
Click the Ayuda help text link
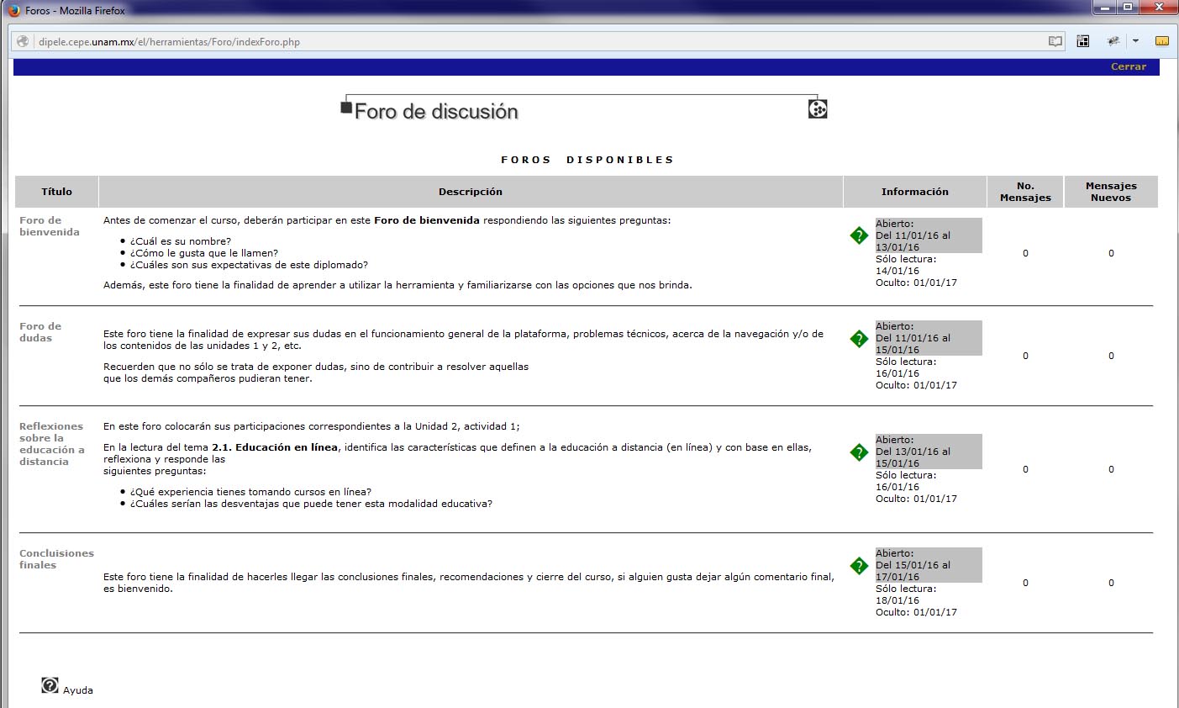pyautogui.click(x=78, y=690)
